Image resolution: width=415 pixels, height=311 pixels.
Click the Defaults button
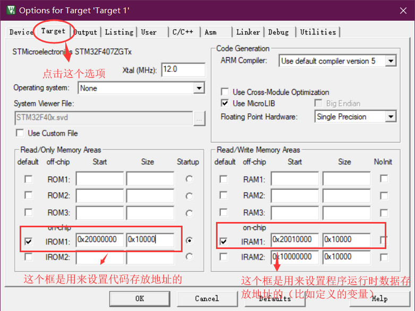[x=275, y=299]
